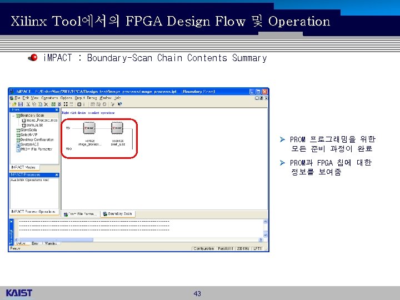
Task: Click the 200 KHz status bar entry
Action: click(x=243, y=248)
